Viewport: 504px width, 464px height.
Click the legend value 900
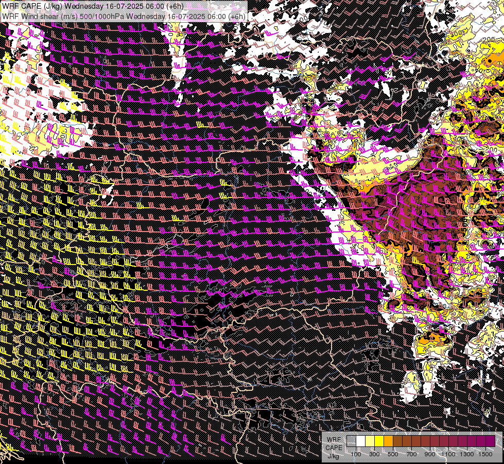(x=430, y=454)
